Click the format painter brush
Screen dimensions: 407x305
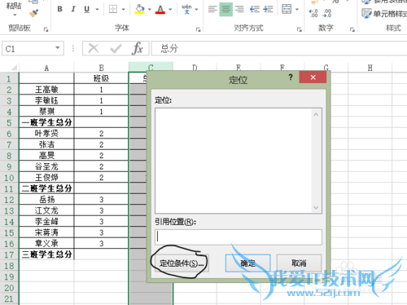[x=34, y=13]
